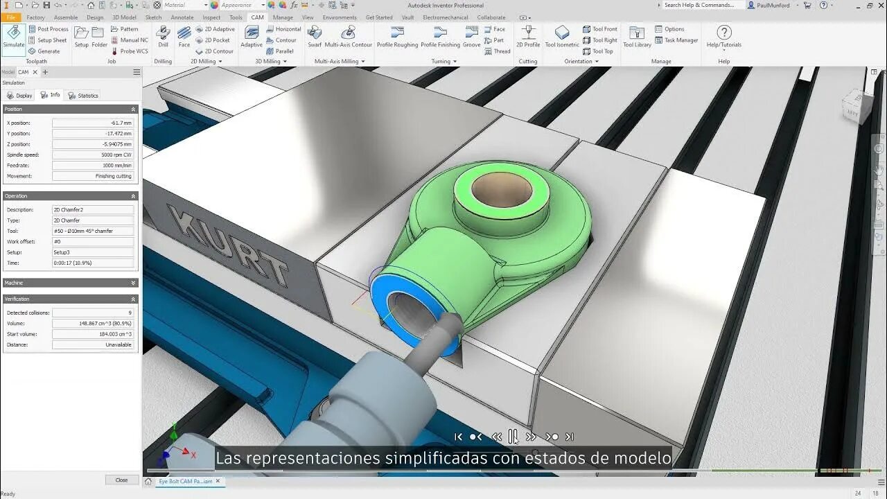Select 2D Profile cutting
This screenshot has width=887, height=499.
tap(528, 37)
